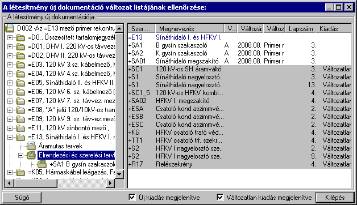Screen dimensions: 357x205
Task: Expand the =E03, 120 kV 3.sz. kábelmező node
Action: click(x=10, y=65)
